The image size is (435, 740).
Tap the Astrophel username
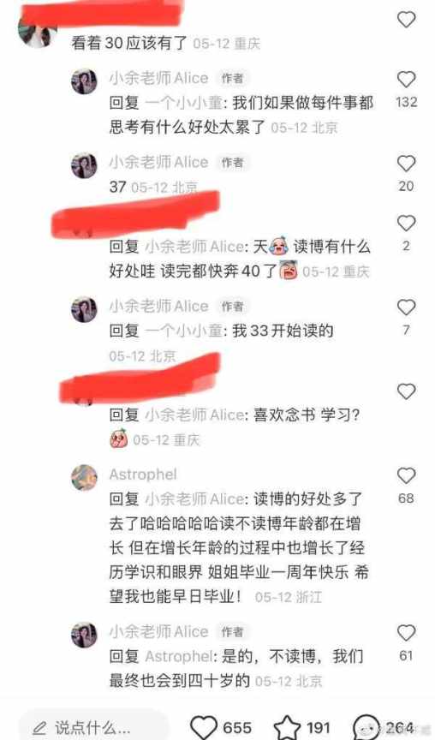point(143,474)
